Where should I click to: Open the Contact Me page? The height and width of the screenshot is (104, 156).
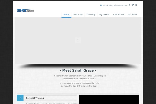point(119,15)
